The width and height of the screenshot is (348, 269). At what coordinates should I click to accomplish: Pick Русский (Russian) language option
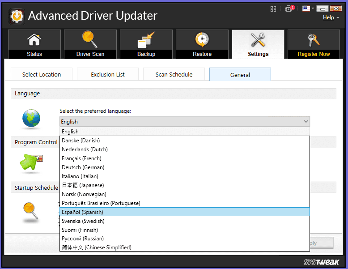[185, 239]
